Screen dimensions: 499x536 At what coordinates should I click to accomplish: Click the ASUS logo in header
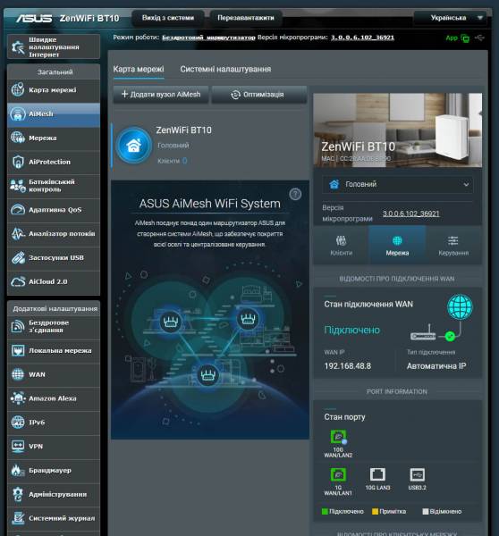pos(34,18)
